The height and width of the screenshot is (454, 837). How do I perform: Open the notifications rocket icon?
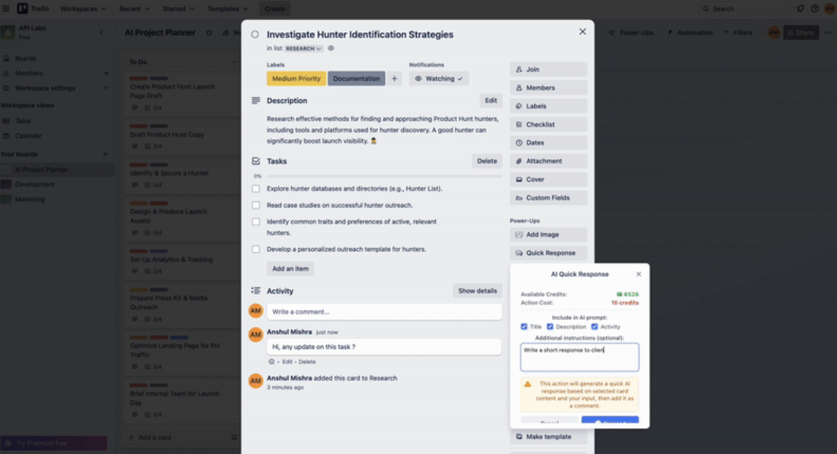tap(800, 8)
